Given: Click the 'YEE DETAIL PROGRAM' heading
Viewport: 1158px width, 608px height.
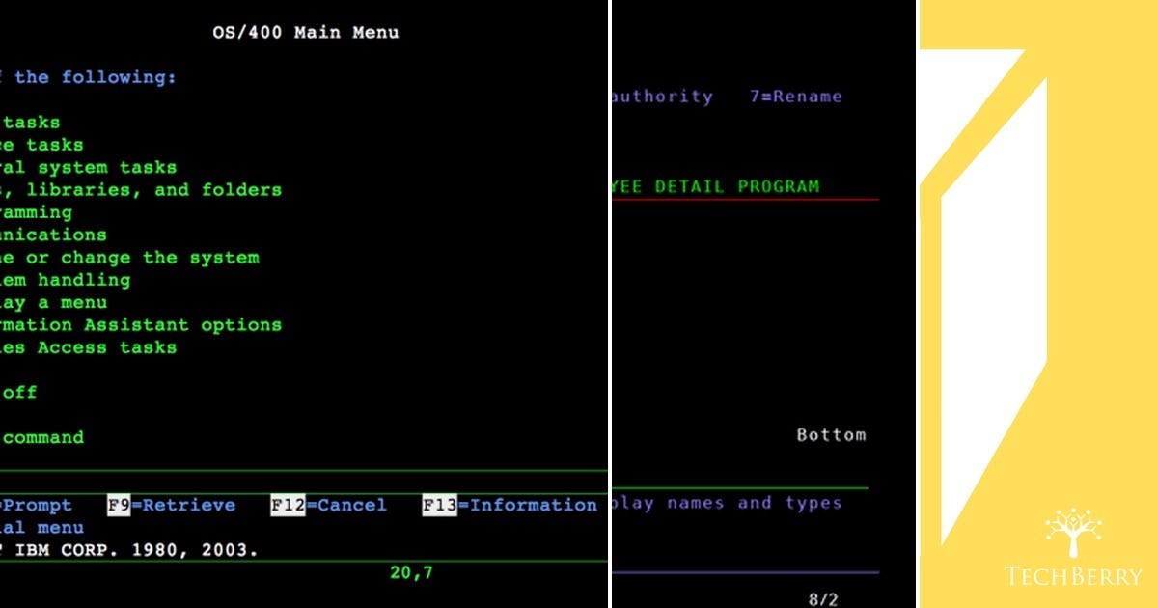Looking at the screenshot, I should point(716,186).
